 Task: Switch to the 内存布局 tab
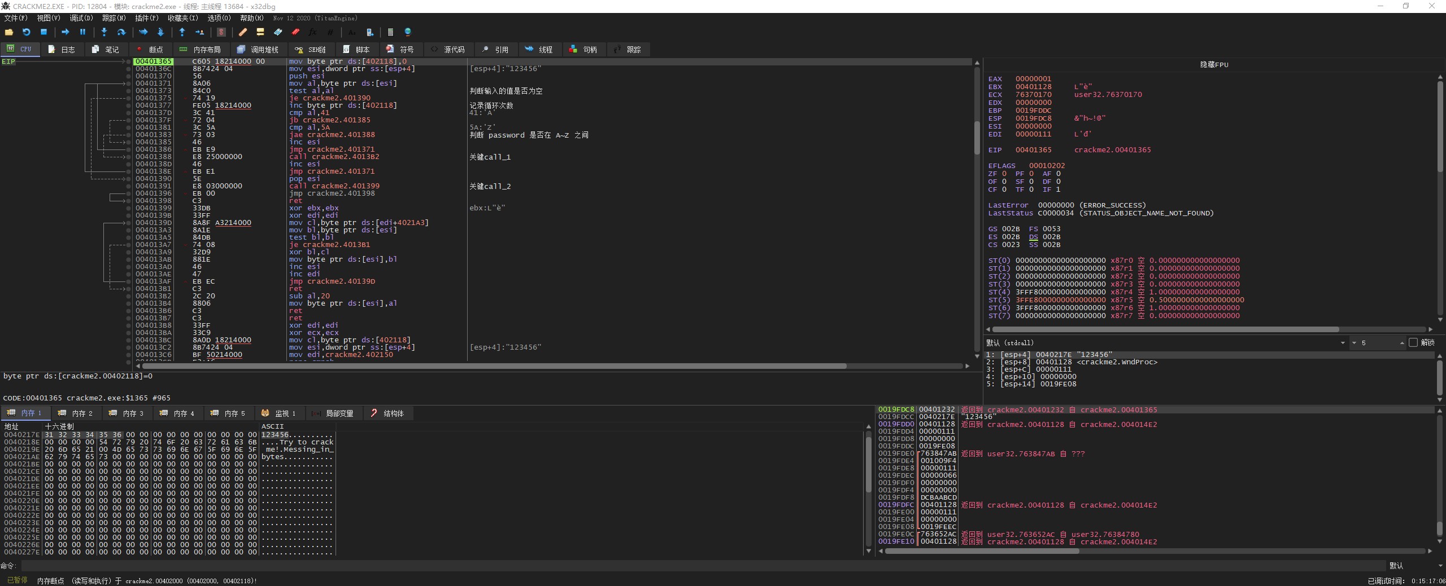coord(201,50)
